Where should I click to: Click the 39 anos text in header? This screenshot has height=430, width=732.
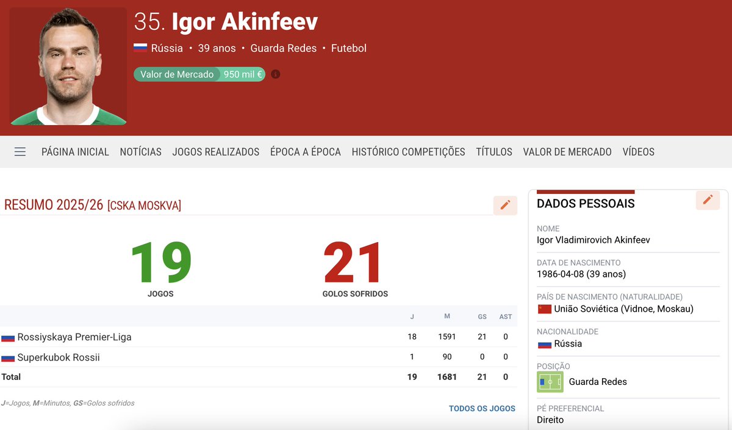tap(216, 48)
